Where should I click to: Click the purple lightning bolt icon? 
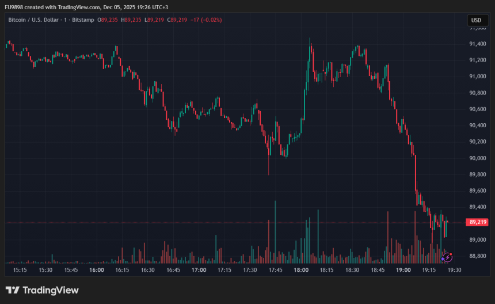(447, 258)
